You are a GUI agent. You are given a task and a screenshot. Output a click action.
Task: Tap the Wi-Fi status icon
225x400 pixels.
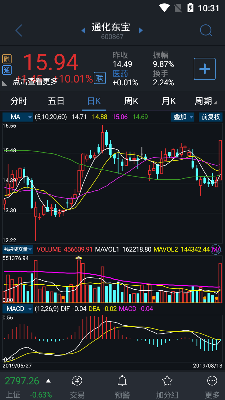pos(164,7)
